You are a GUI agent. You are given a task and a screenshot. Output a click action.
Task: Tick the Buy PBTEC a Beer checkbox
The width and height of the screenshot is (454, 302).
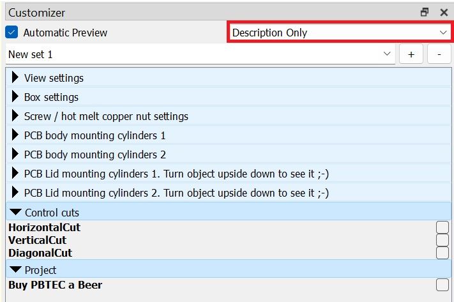tap(442, 285)
